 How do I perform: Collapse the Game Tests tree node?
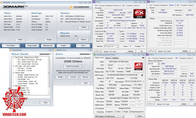point(14,58)
